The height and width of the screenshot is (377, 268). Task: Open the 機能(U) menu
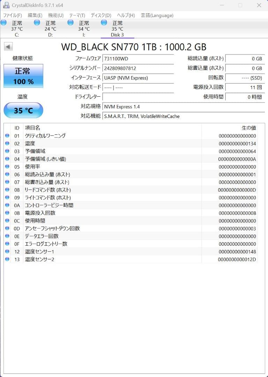[x=56, y=15]
